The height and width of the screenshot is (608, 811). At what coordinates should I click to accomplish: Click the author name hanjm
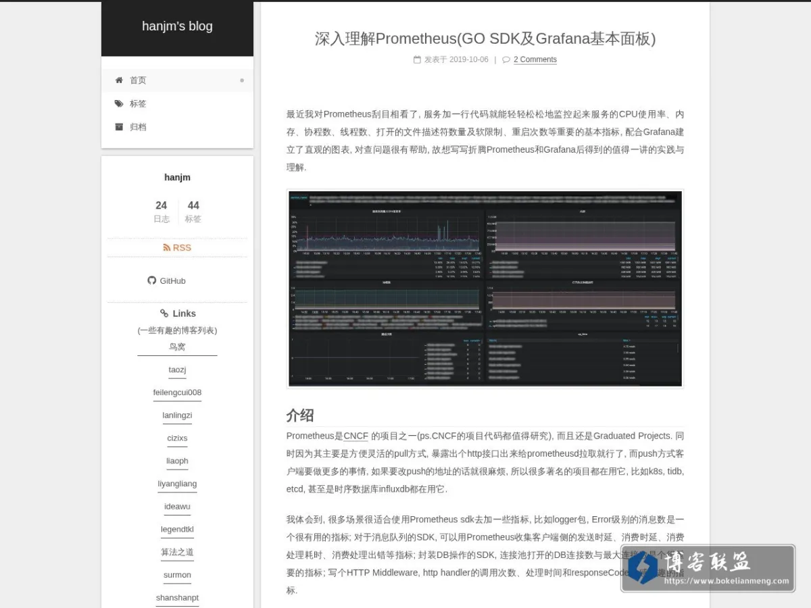pos(177,178)
